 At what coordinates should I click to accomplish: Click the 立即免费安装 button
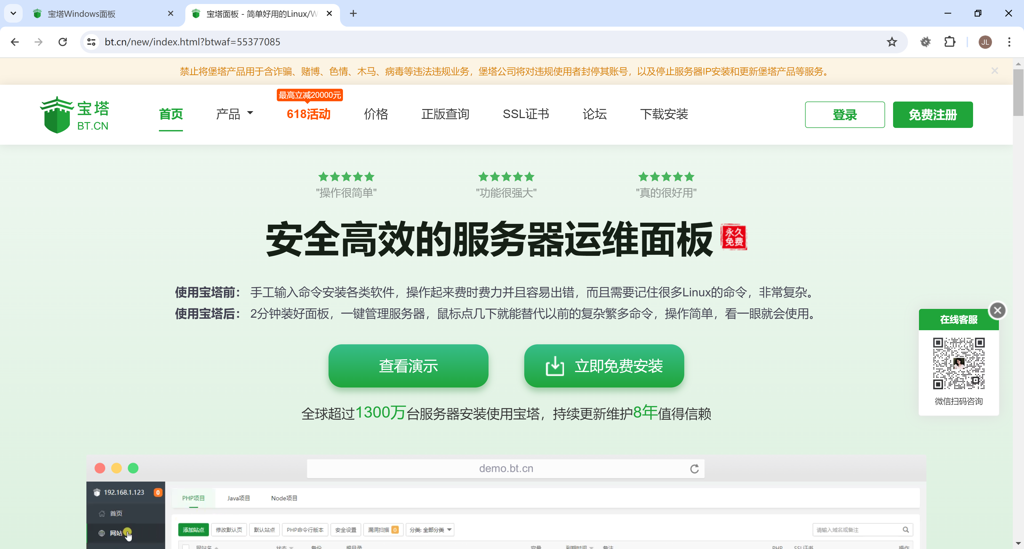pyautogui.click(x=604, y=366)
